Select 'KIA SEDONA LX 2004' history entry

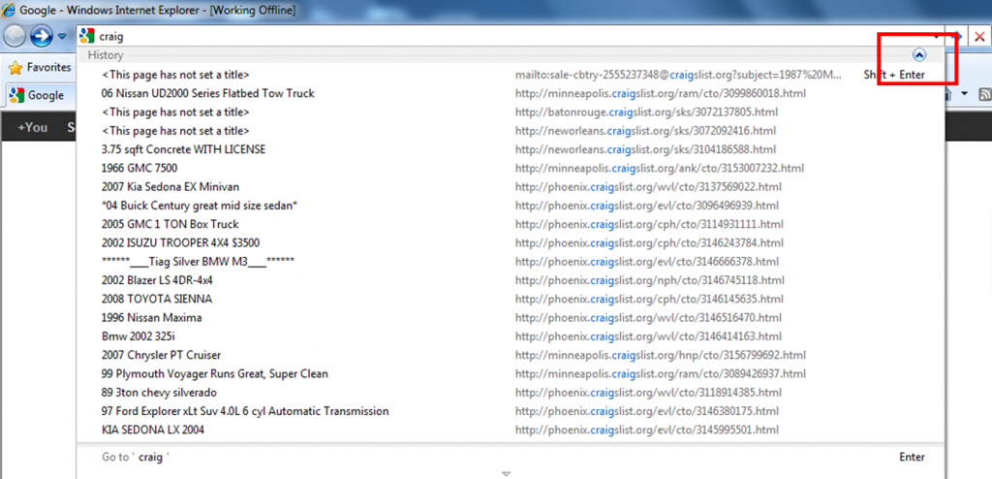[510, 431]
